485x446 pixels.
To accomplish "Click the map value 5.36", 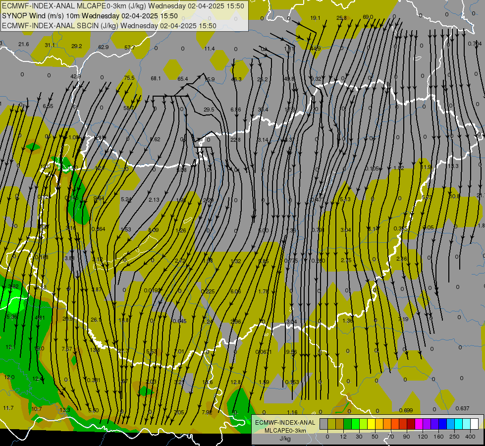I will pos(11,316).
